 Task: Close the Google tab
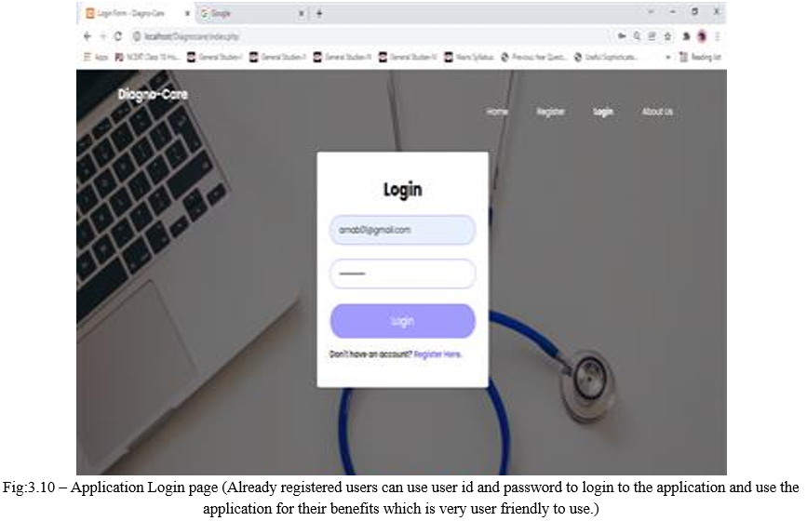click(301, 14)
